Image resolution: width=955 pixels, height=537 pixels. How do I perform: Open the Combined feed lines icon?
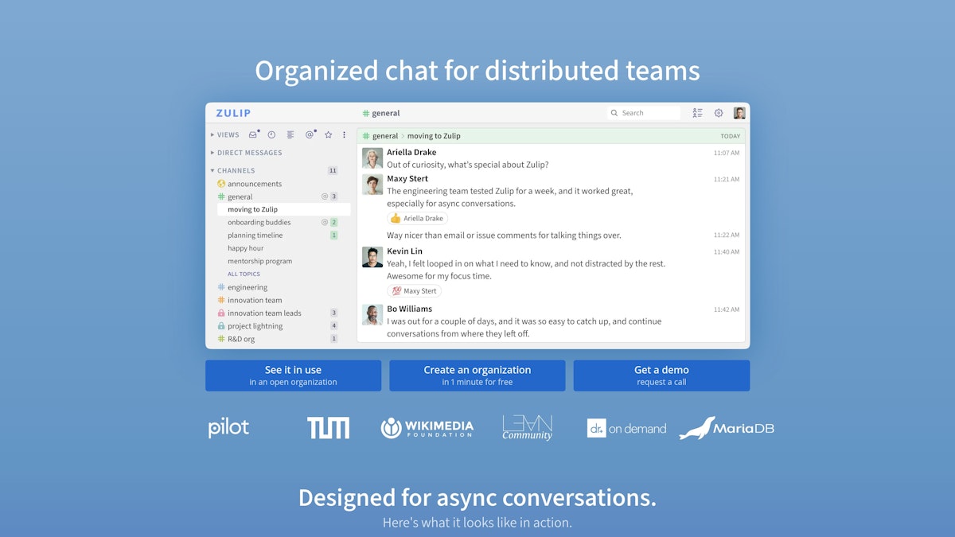(x=290, y=135)
